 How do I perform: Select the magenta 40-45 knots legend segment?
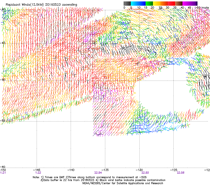coord(186,3)
